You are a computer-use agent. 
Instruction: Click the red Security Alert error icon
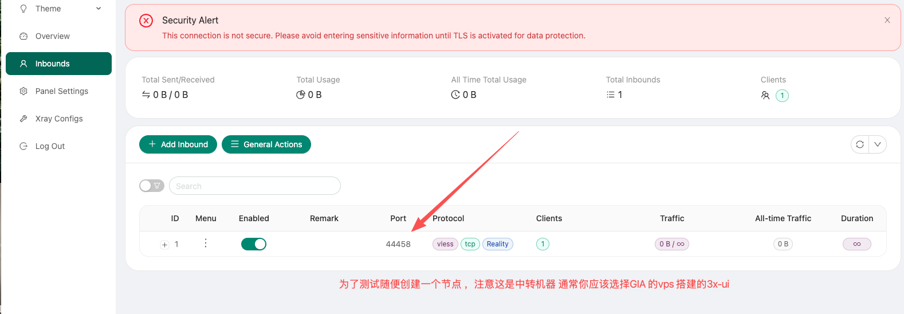click(146, 21)
